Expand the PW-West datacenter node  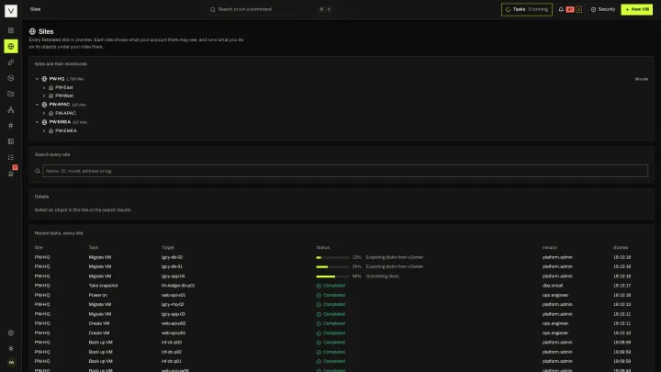click(x=44, y=96)
